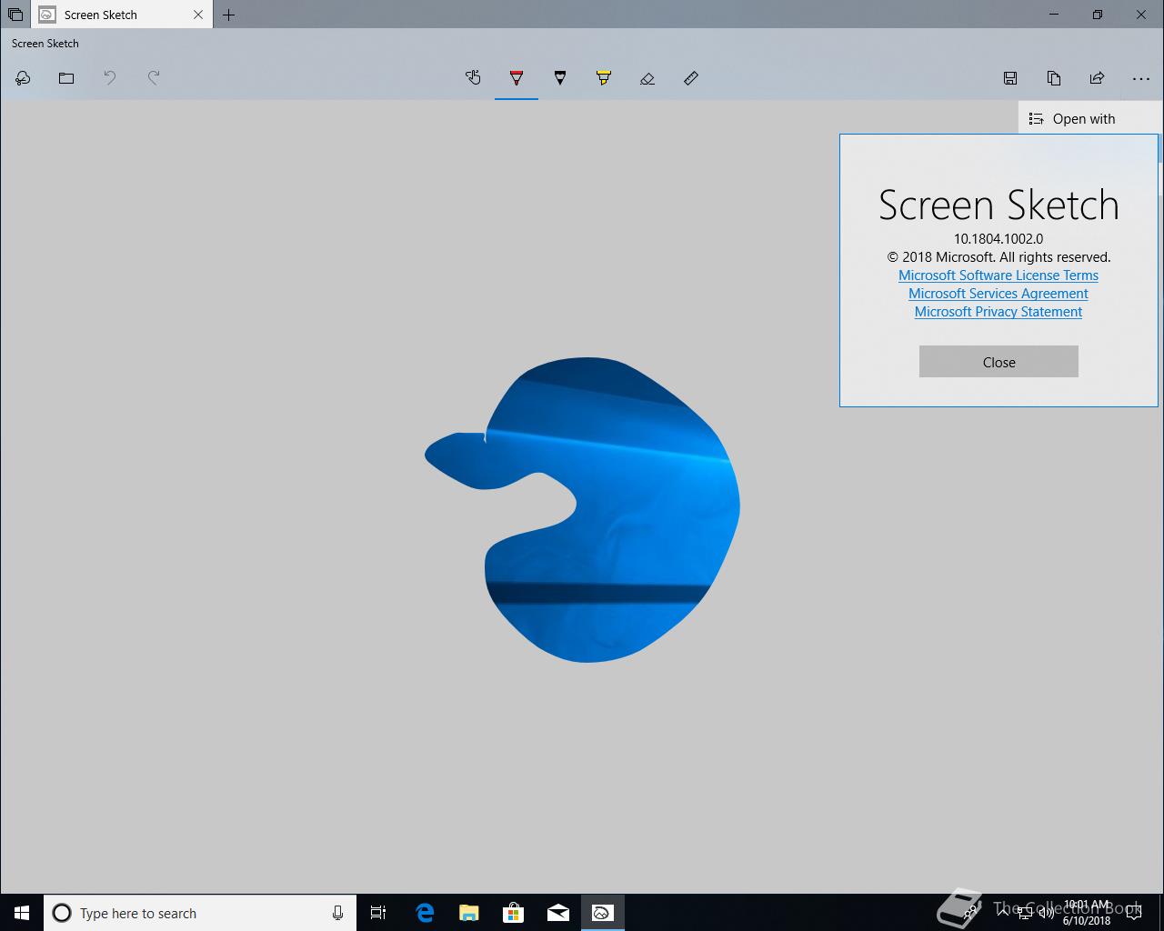1164x931 pixels.
Task: Show the ruler tool
Action: (691, 78)
